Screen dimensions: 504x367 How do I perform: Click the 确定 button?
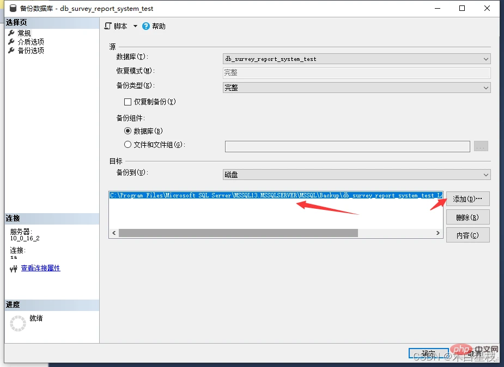click(x=428, y=353)
